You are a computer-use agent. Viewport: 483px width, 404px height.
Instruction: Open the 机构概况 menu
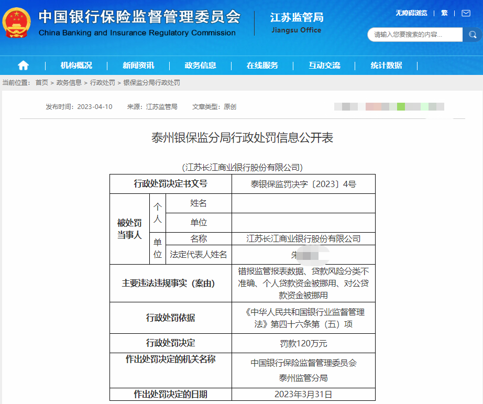(x=76, y=65)
